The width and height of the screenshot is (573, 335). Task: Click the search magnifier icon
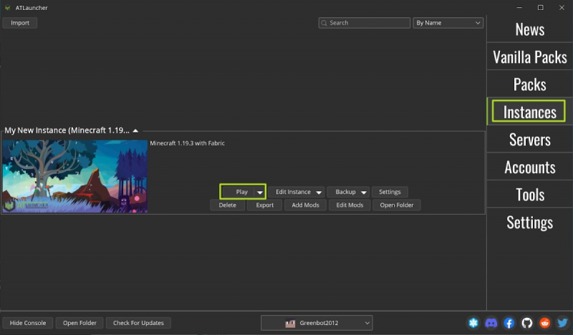click(x=324, y=23)
